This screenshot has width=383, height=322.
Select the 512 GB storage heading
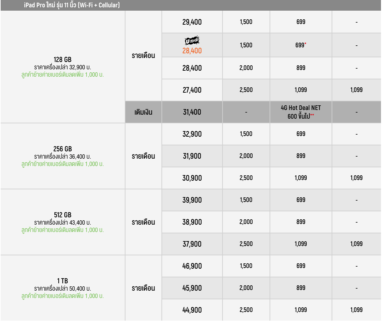pos(62,215)
